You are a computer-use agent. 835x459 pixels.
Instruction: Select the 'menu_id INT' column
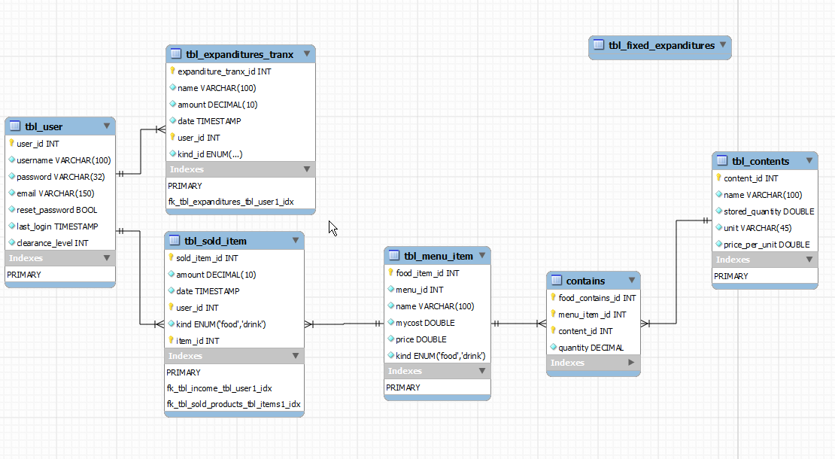[437, 289]
